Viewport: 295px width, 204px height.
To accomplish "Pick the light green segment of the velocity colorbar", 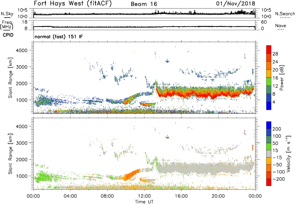I will [269, 147].
